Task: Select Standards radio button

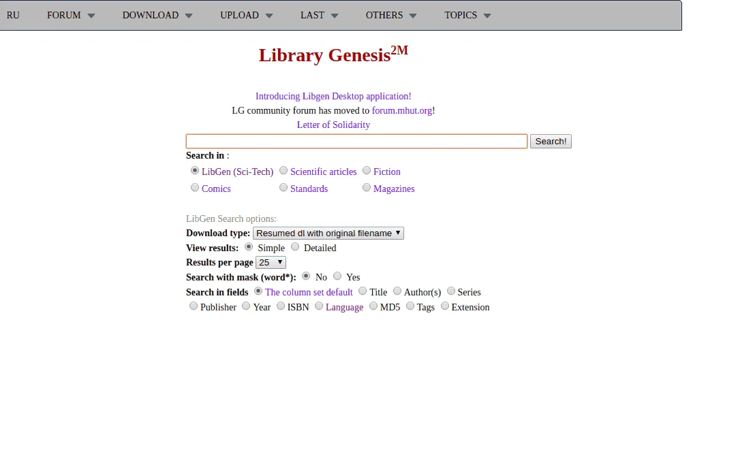Action: [x=283, y=188]
